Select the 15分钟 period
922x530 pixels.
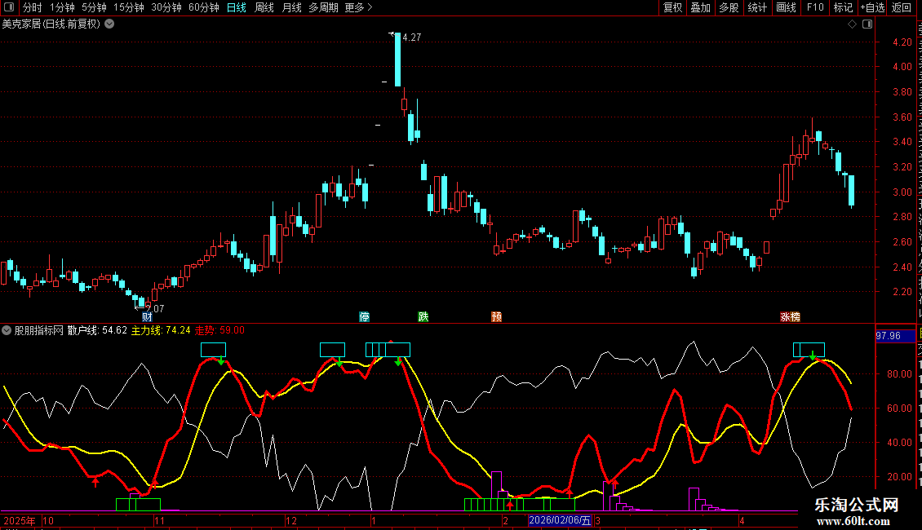(x=129, y=7)
